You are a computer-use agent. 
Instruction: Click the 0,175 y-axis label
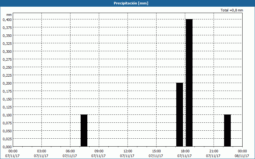tap(7, 91)
